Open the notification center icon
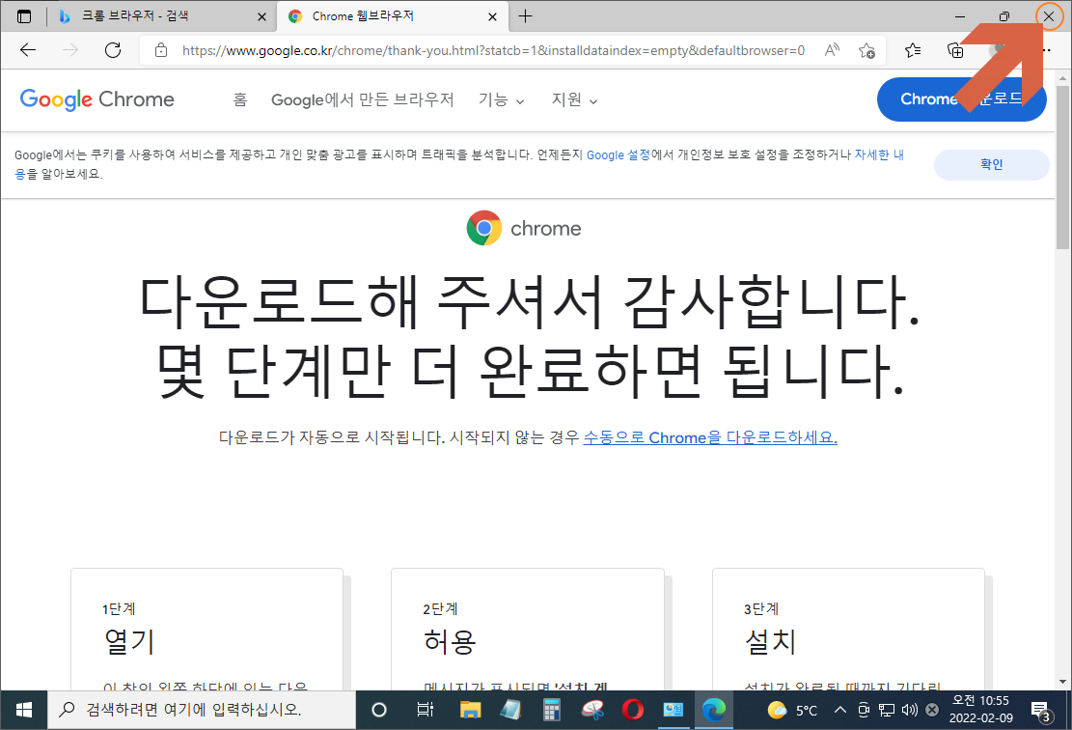Image resolution: width=1072 pixels, height=730 pixels. (x=1041, y=712)
